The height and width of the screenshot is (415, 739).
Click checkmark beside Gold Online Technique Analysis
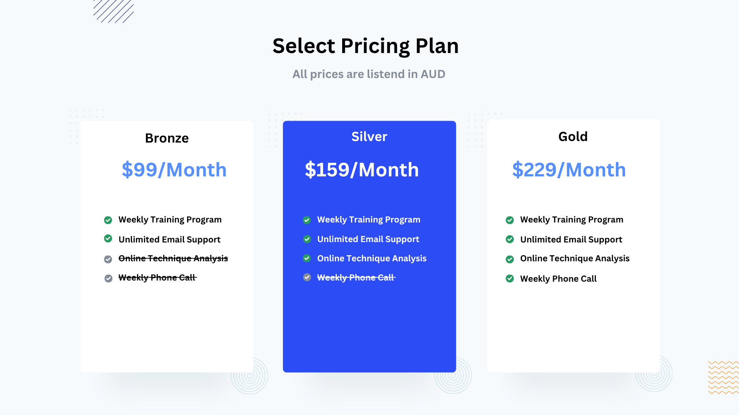point(510,259)
